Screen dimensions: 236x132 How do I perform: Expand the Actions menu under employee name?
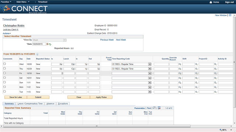pyautogui.click(x=7, y=33)
